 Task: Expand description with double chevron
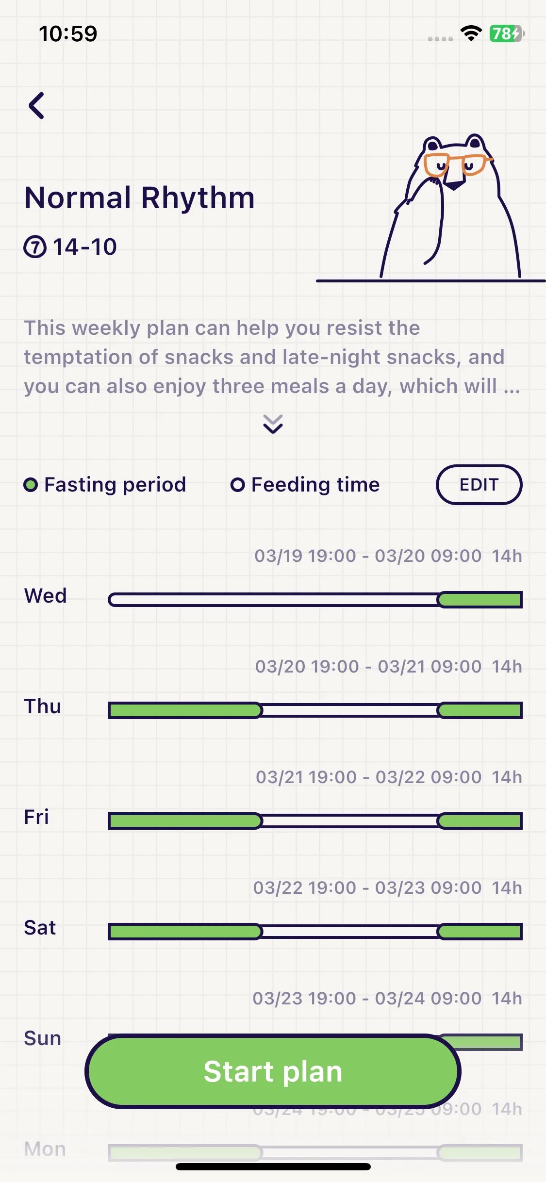coord(273,424)
